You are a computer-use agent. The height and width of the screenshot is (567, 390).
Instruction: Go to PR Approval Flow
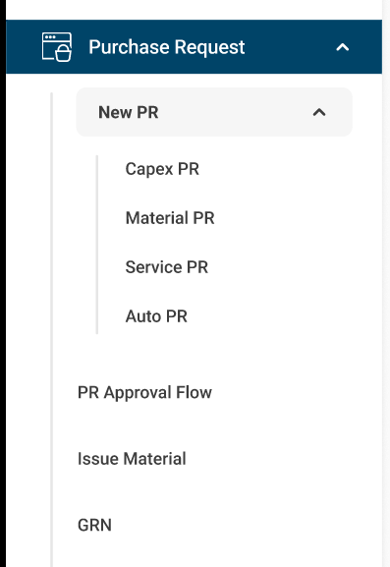(144, 393)
